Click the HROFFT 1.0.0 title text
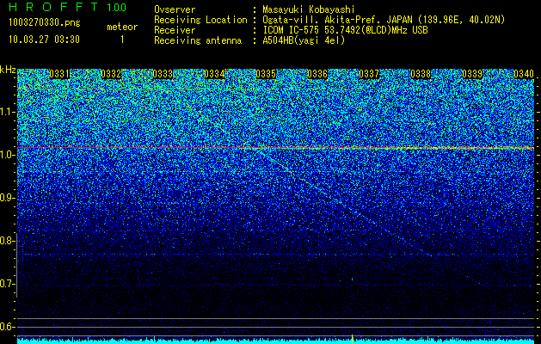 tap(67, 7)
